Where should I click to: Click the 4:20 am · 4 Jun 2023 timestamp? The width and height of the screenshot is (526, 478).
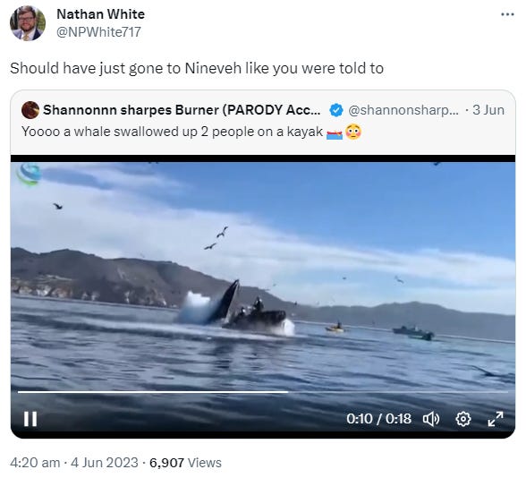(x=74, y=463)
